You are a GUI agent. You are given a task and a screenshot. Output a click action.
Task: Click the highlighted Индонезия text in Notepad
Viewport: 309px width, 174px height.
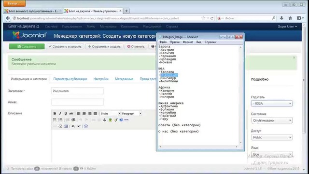click(169, 75)
